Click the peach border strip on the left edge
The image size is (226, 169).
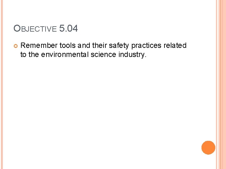1,84
